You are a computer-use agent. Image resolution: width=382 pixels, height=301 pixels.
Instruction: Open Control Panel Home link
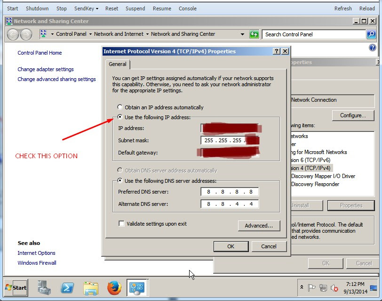point(40,53)
